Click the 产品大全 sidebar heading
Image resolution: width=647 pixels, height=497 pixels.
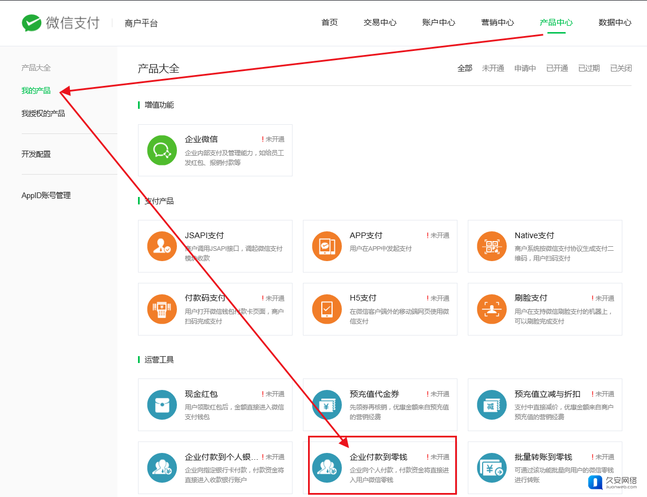(x=36, y=68)
